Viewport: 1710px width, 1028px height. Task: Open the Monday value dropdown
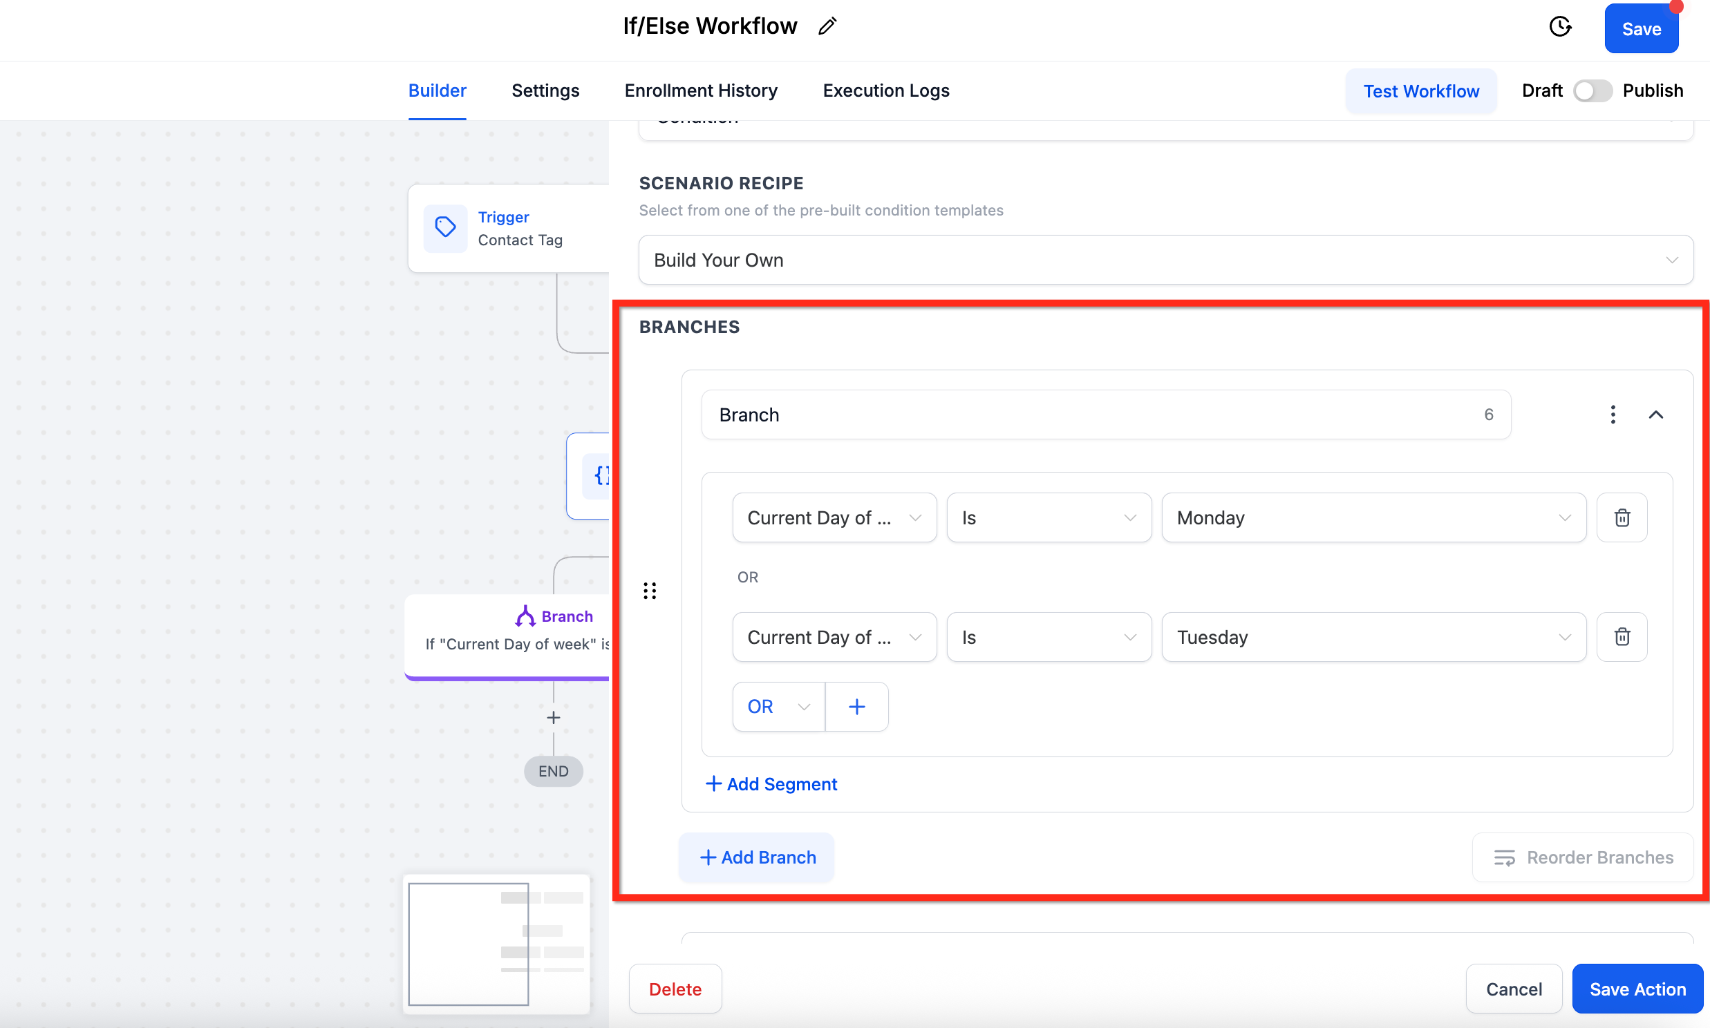point(1373,517)
